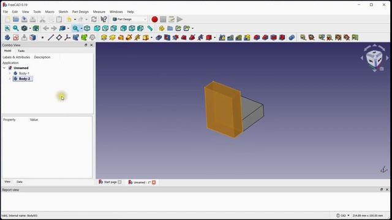The height and width of the screenshot is (220, 392).
Task: Click the Refresh recompute icon
Action: (94, 19)
